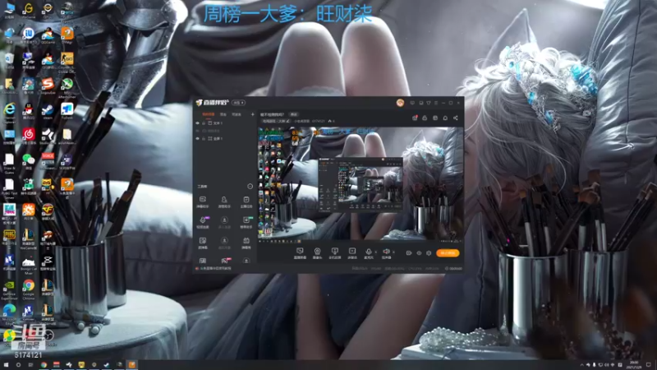This screenshot has width=657, height=370.
Task: Toggle eye of the dimmed middle layer
Action: 197,131
